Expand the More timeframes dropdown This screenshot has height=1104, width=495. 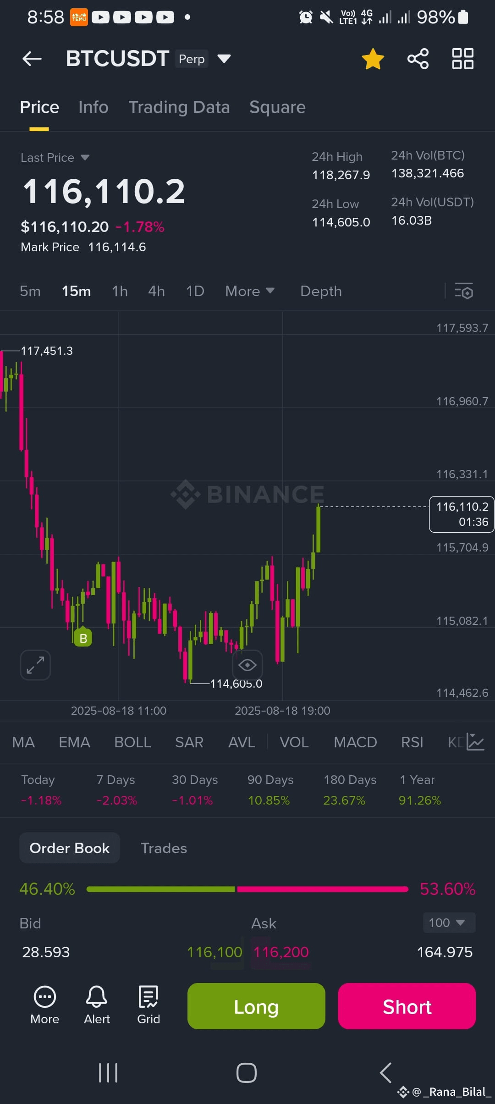click(250, 291)
